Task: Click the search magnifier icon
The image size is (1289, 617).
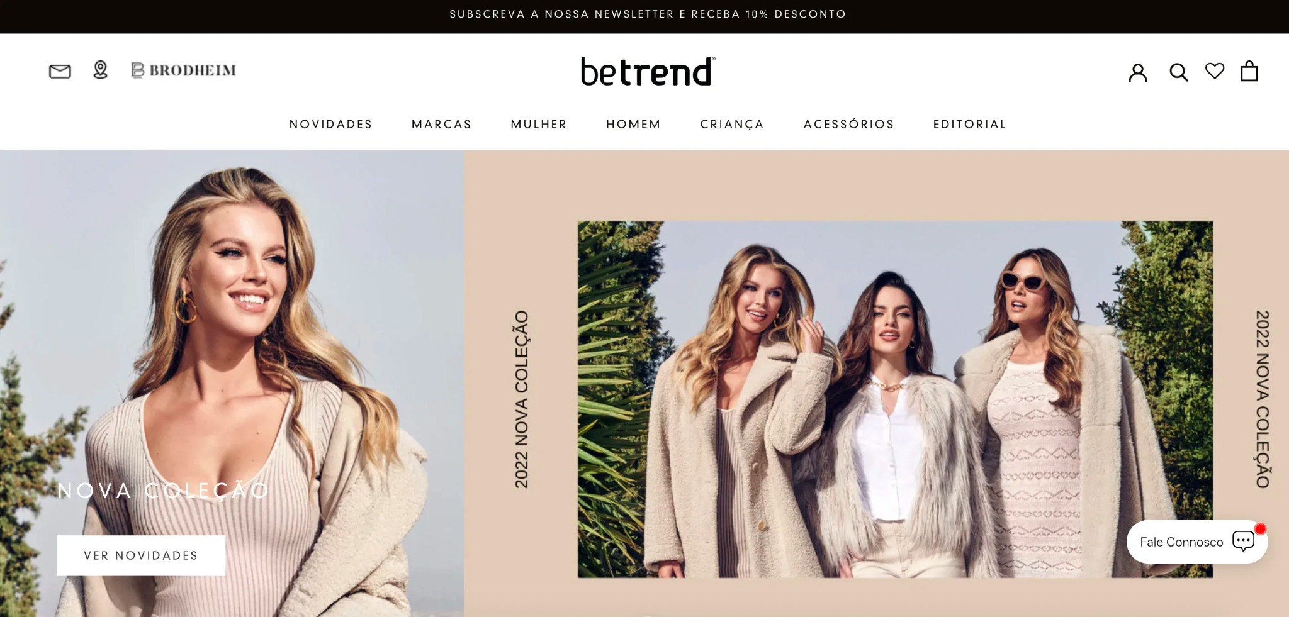Action: 1178,72
